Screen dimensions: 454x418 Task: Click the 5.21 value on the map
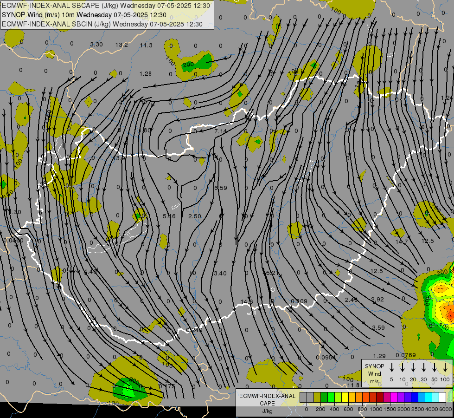tap(272, 273)
